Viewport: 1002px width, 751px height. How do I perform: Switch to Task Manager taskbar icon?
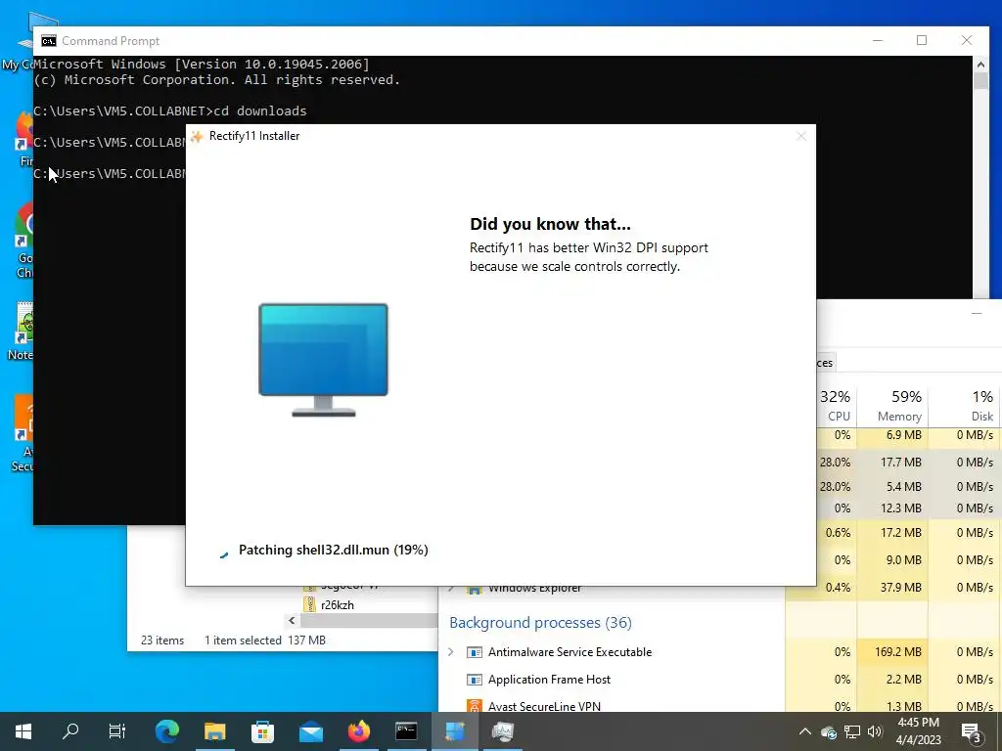coord(503,731)
